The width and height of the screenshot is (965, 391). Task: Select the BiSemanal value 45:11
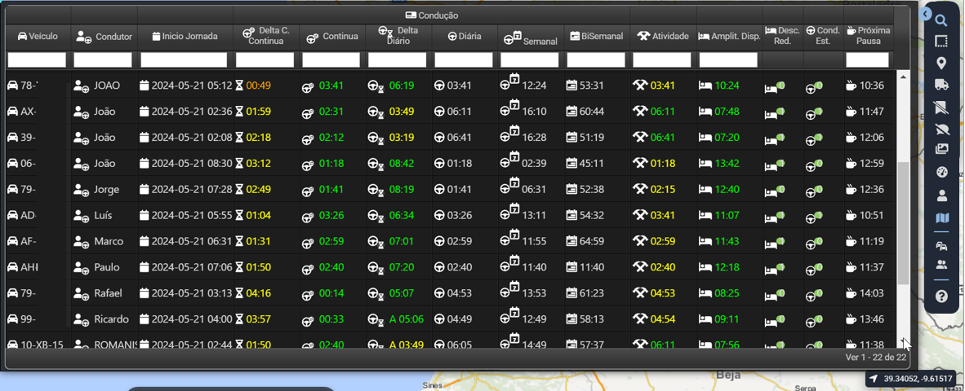(x=591, y=164)
